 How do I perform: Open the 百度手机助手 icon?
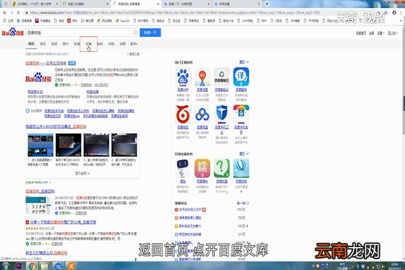[241, 114]
